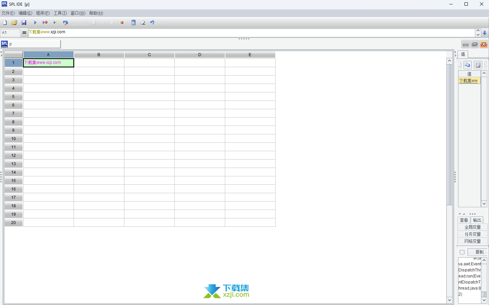Switch to the 输出 tab
The height and width of the screenshot is (305, 489).
click(x=477, y=220)
